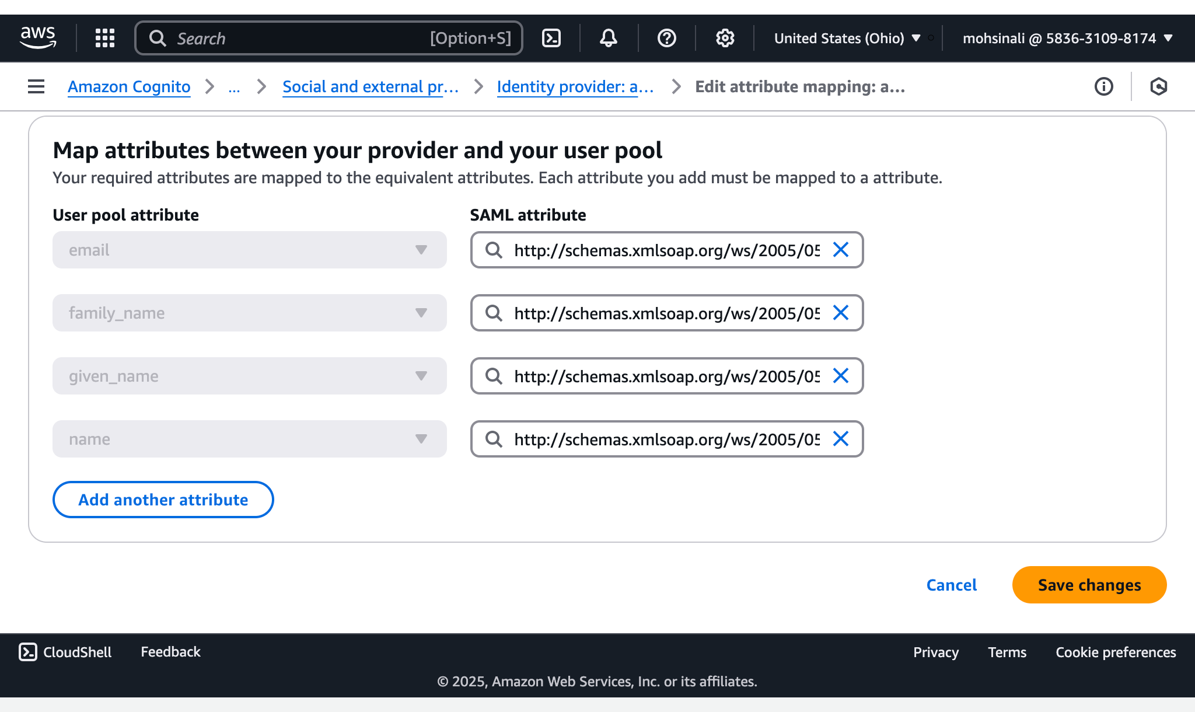Expand the email user pool attribute dropdown

[421, 250]
